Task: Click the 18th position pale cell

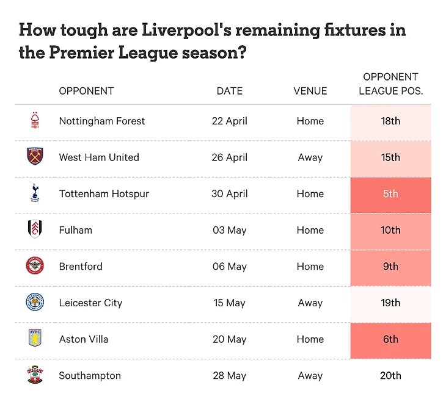Action: click(x=390, y=121)
